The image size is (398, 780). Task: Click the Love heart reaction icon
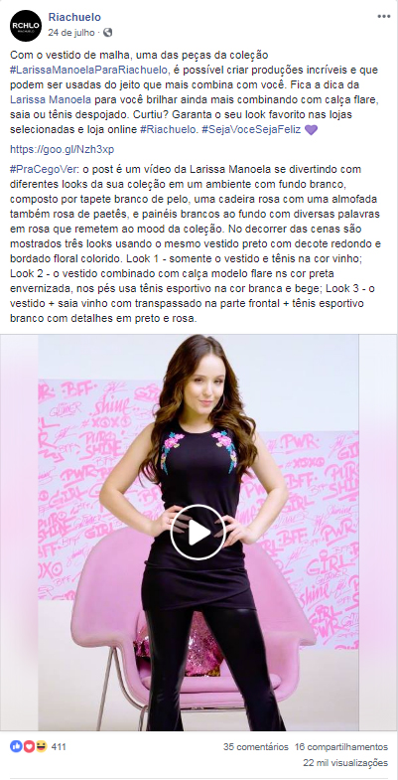point(29,746)
